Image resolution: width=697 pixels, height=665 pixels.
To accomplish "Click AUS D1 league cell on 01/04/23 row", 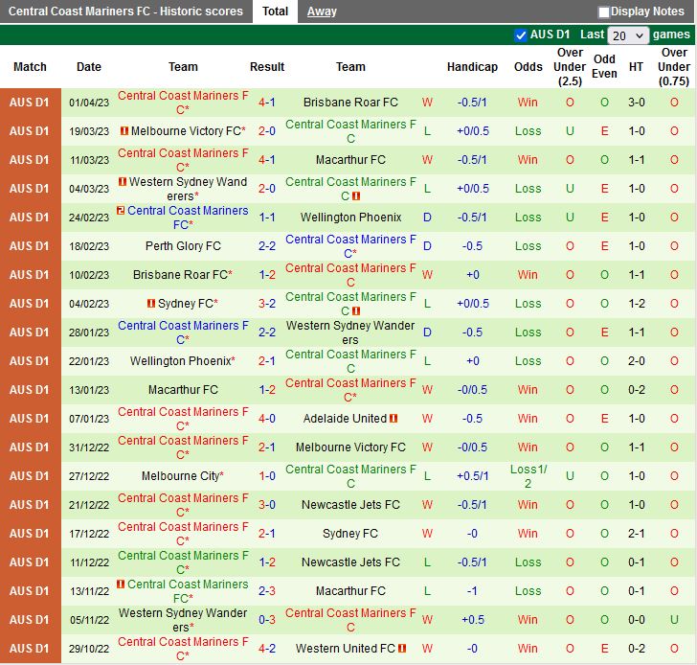I will (30, 103).
